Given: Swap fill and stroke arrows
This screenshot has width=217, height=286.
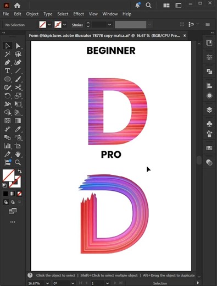Looking at the screenshot, I should [x=19, y=172].
